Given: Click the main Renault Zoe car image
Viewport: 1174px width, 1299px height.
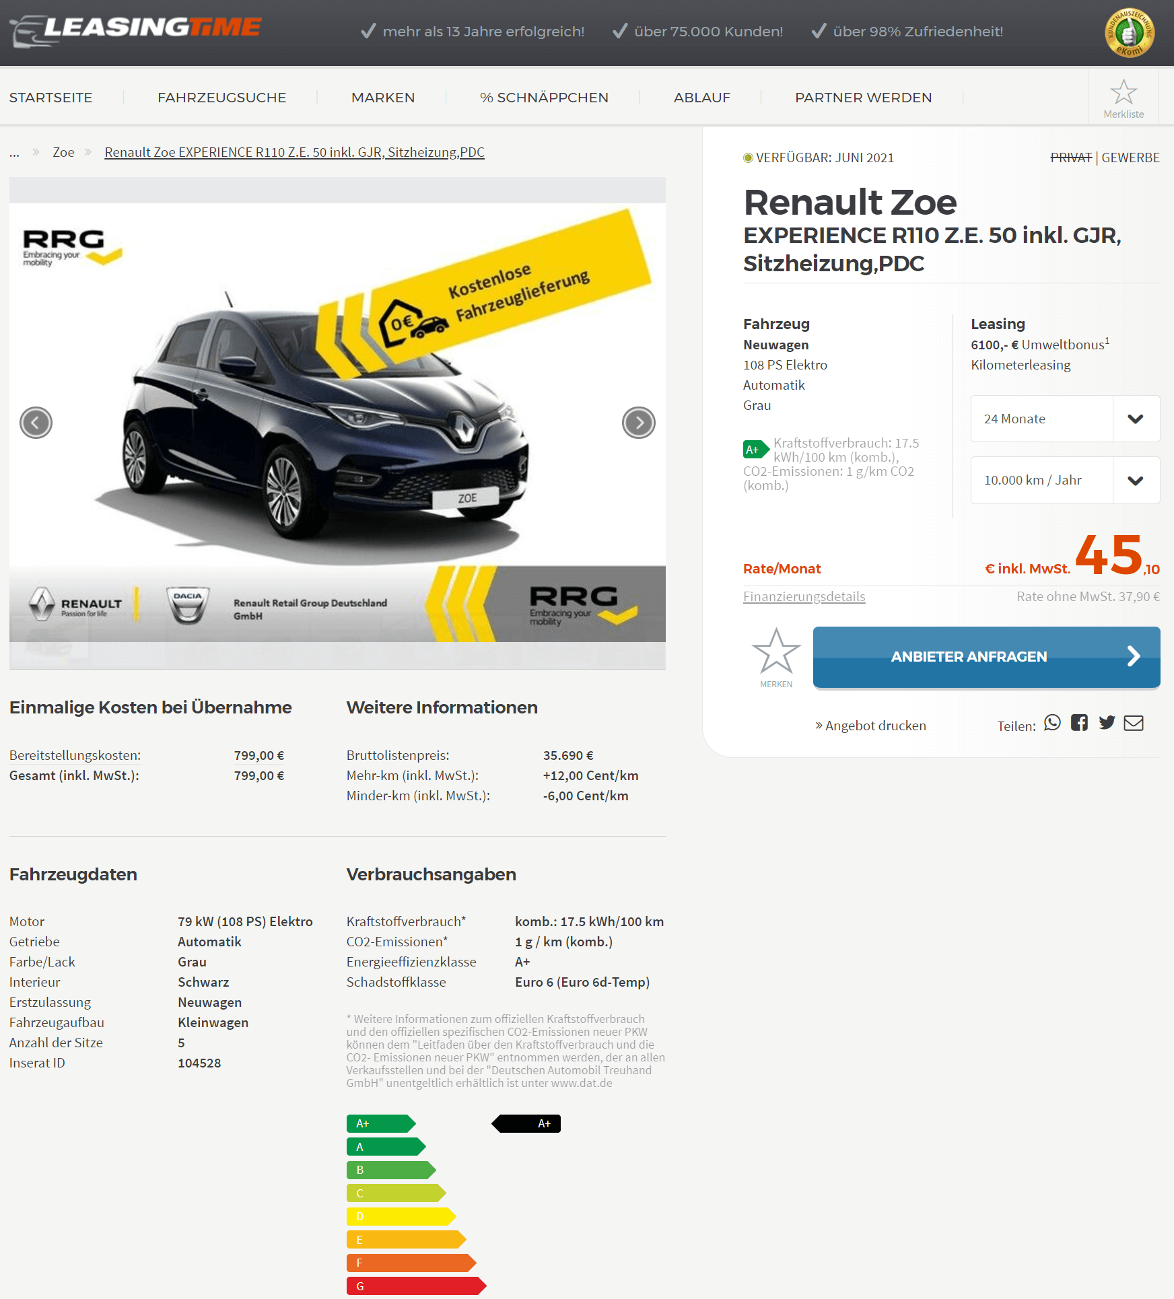Looking at the screenshot, I should tap(337, 423).
